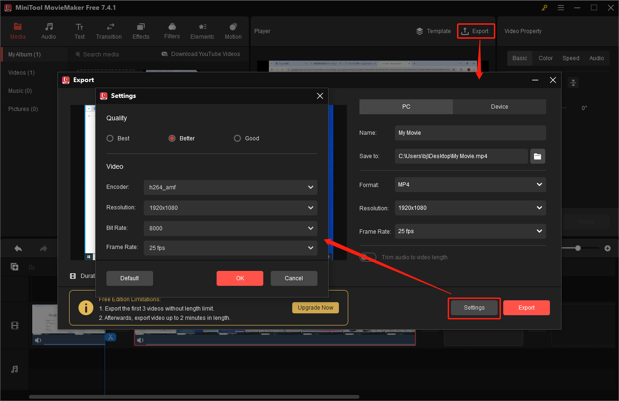Viewport: 619px width, 401px height.
Task: Click the music track note icon
Action: click(x=14, y=369)
